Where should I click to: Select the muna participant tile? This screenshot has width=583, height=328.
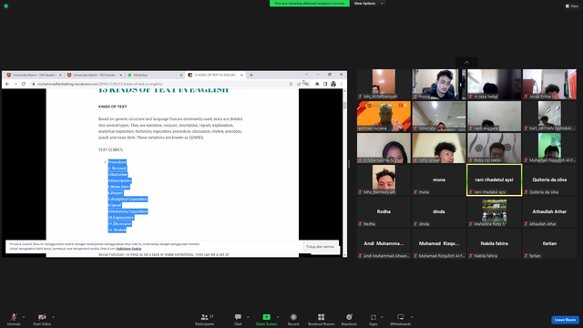point(439,180)
